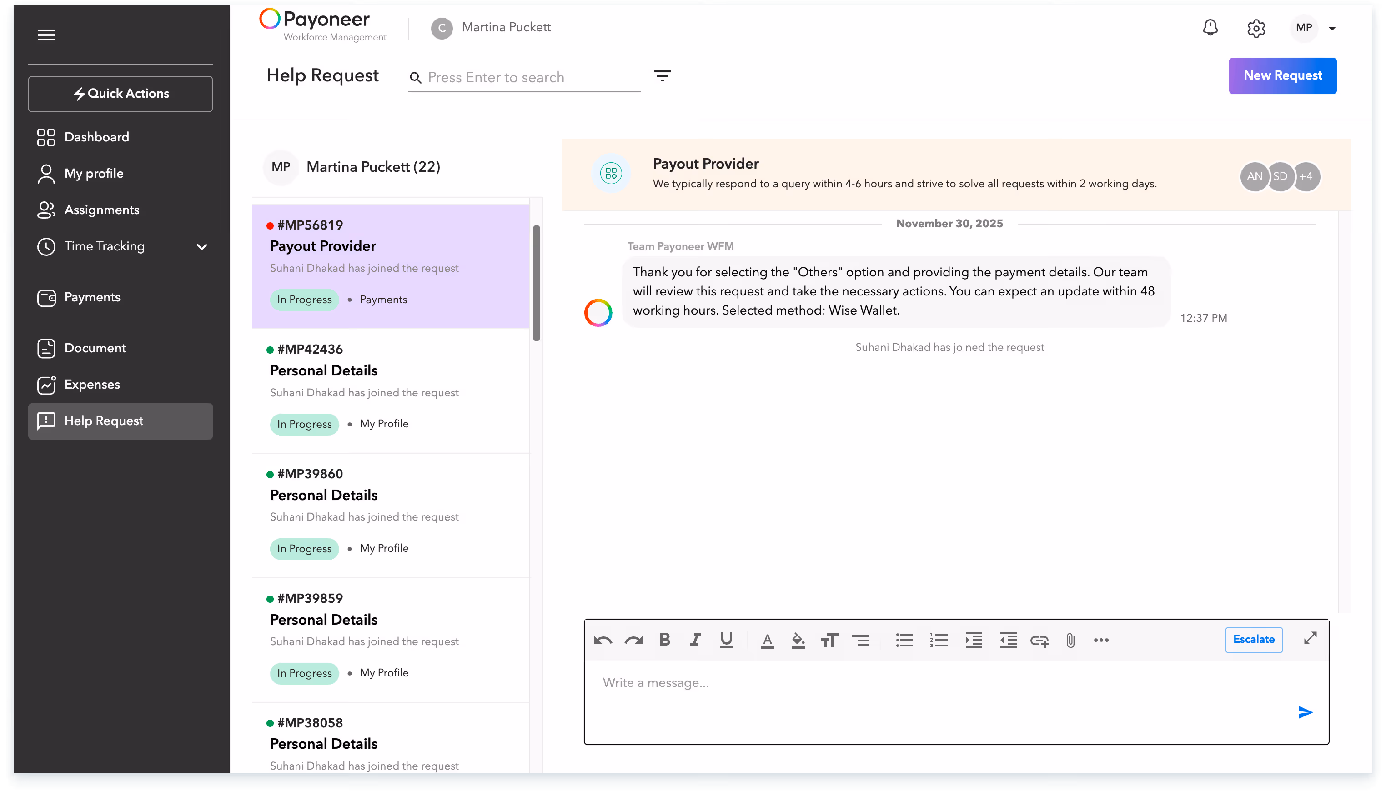Click the notification bell icon
Image resolution: width=1386 pixels, height=796 pixels.
click(x=1210, y=27)
